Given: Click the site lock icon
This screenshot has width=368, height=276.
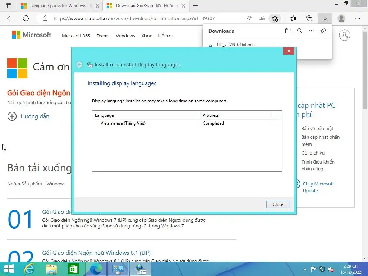Looking at the screenshot, I should pos(45,18).
